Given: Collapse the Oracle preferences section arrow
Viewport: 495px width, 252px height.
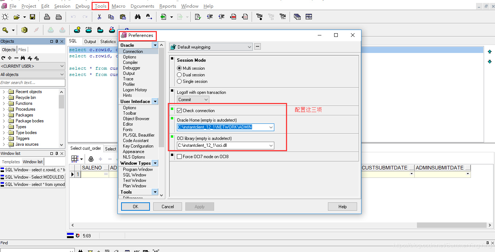Looking at the screenshot, I should click(x=155, y=45).
